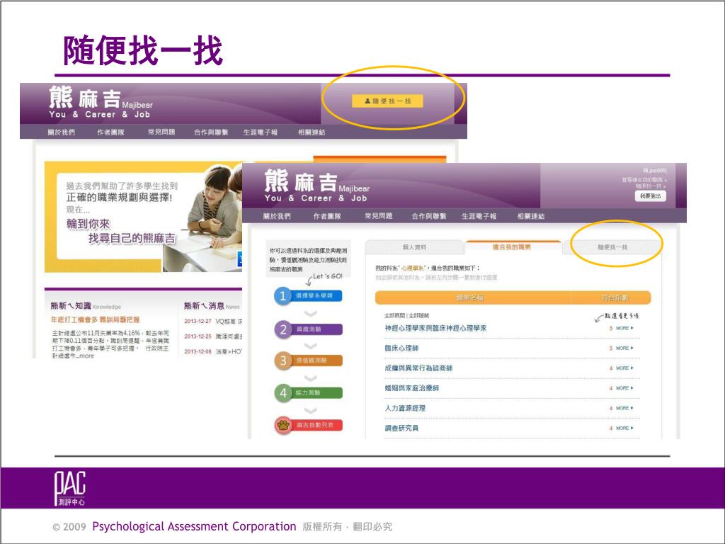725x544 pixels.
Task: Switch to the 隨便找一找 tab
Action: [612, 247]
